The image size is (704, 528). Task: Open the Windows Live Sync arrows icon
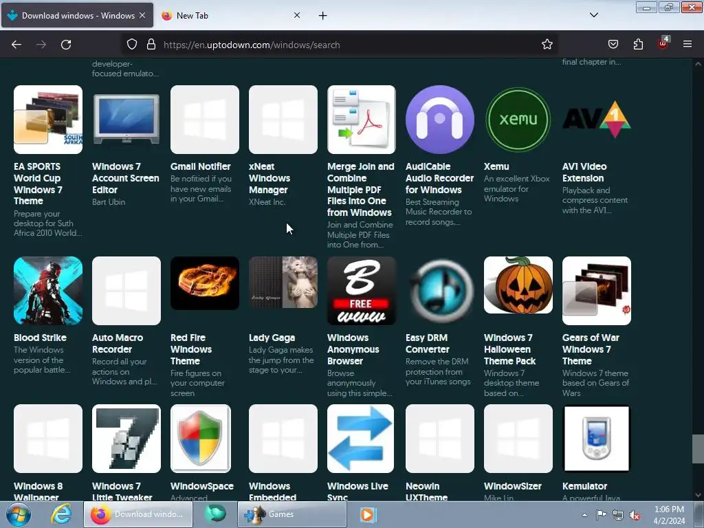click(360, 439)
